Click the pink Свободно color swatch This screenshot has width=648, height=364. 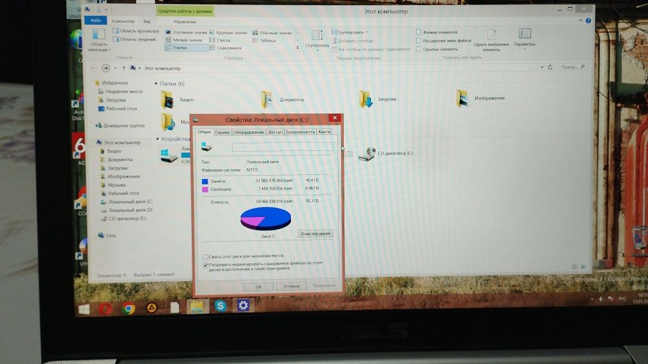(205, 189)
